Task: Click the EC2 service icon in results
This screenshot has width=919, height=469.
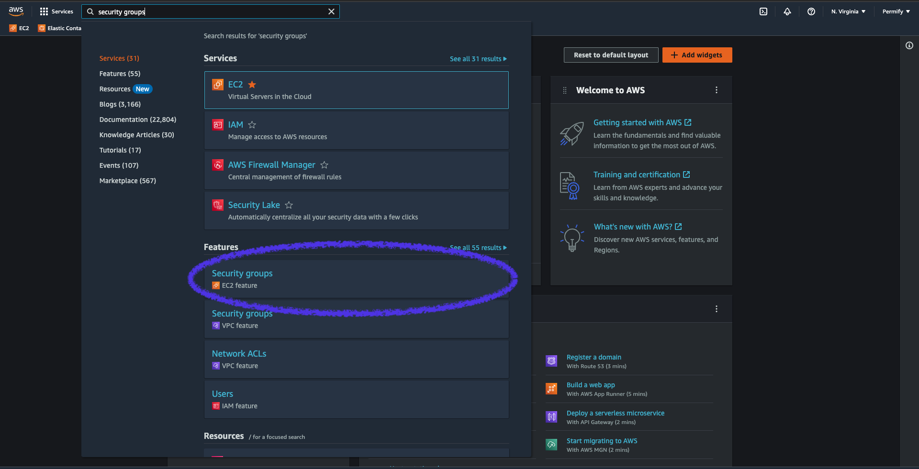Action: pos(218,85)
